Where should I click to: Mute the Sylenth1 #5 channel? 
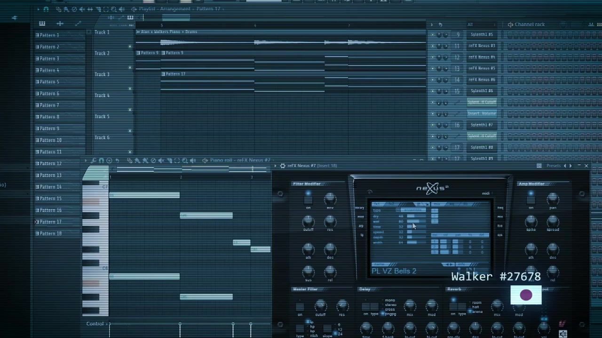click(x=432, y=35)
